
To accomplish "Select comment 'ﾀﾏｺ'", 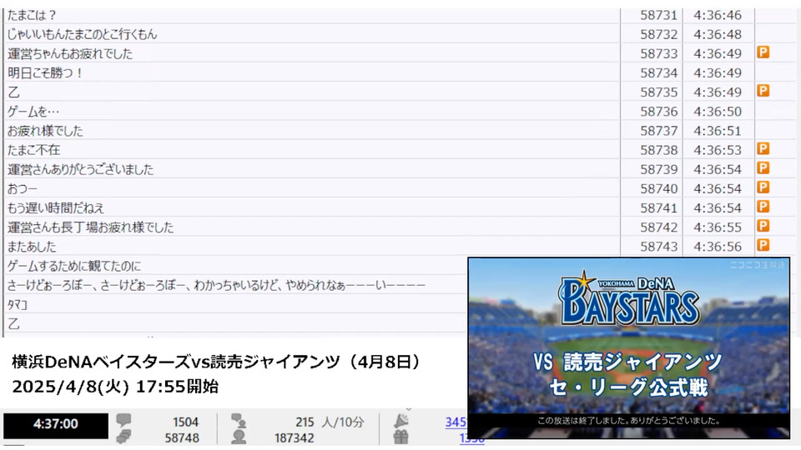I will click(17, 305).
